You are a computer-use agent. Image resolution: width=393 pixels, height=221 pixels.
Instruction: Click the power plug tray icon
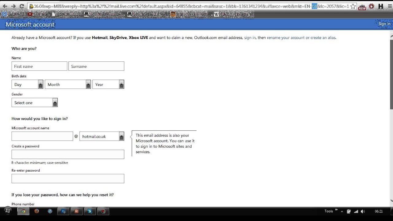pos(349,211)
